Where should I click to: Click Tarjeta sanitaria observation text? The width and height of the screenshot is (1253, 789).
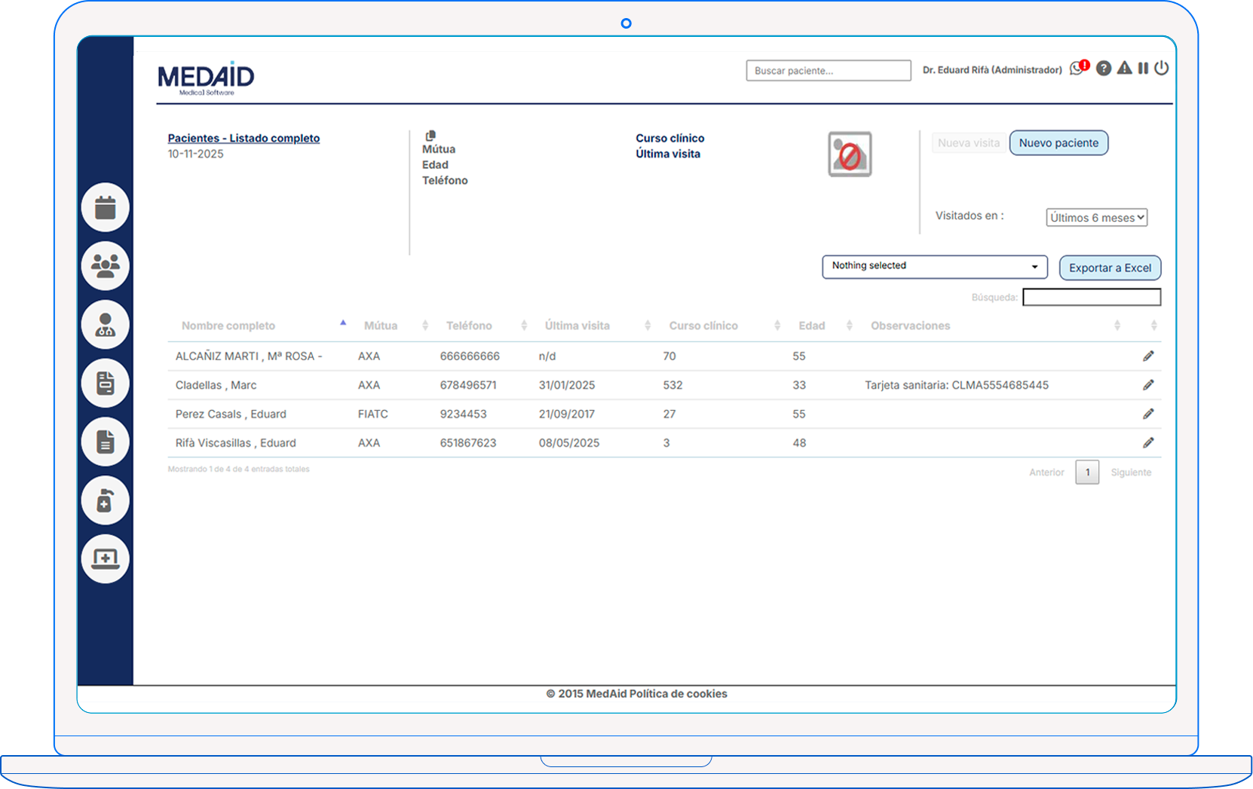[957, 385]
